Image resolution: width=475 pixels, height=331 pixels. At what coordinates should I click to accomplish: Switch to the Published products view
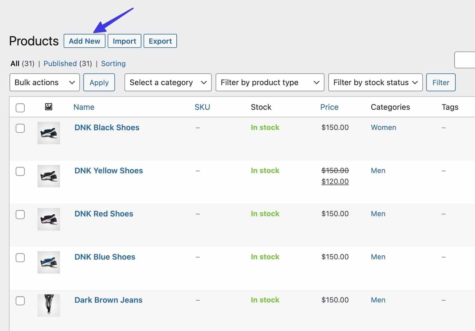tap(61, 63)
